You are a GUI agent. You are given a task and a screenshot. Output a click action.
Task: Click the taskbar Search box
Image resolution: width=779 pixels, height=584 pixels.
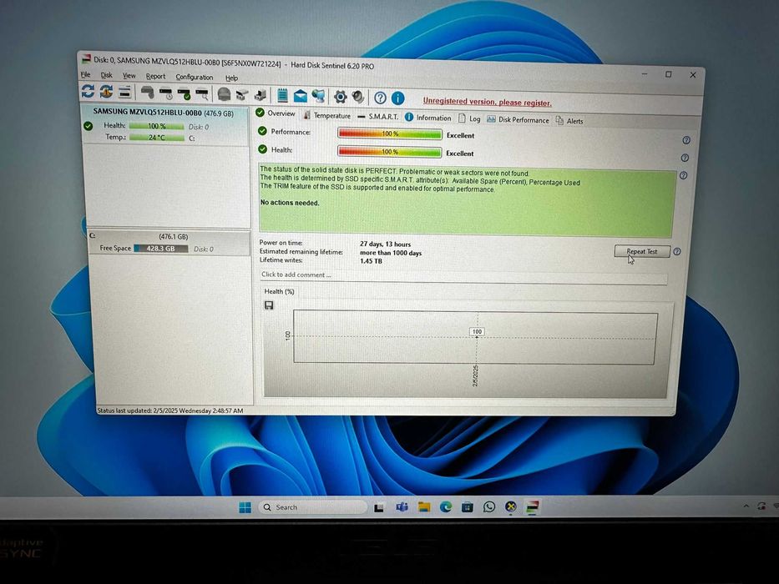(312, 507)
